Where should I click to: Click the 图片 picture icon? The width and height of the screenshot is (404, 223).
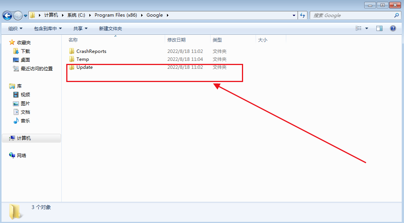pyautogui.click(x=16, y=104)
